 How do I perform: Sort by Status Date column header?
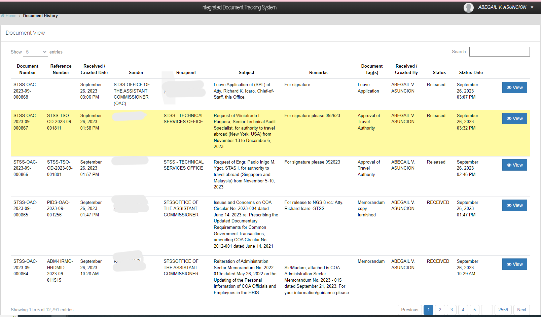[471, 72]
